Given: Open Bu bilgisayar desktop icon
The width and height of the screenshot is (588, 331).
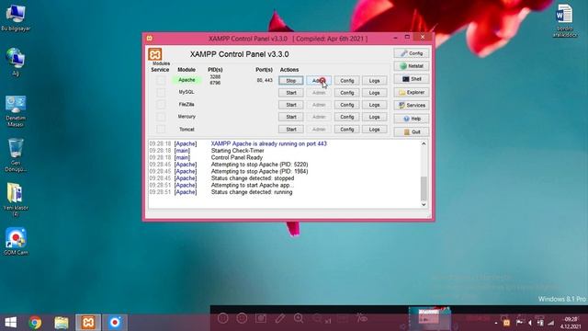Looking at the screenshot, I should tap(16, 17).
